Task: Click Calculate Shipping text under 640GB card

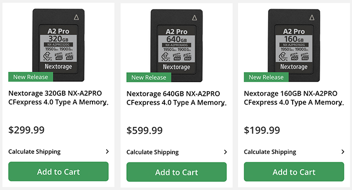Action: tap(152, 152)
